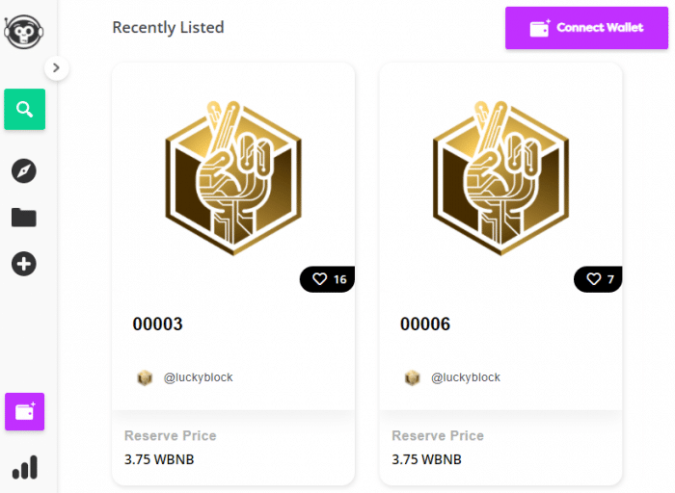
Task: Open the 00003 NFT image
Action: [233, 178]
